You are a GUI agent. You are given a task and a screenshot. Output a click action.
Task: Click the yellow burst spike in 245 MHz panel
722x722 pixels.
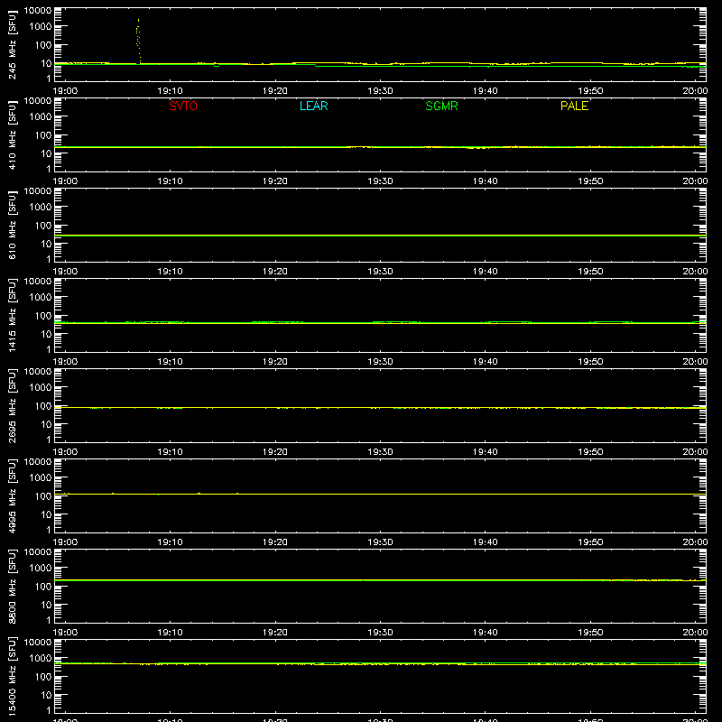click(x=138, y=41)
